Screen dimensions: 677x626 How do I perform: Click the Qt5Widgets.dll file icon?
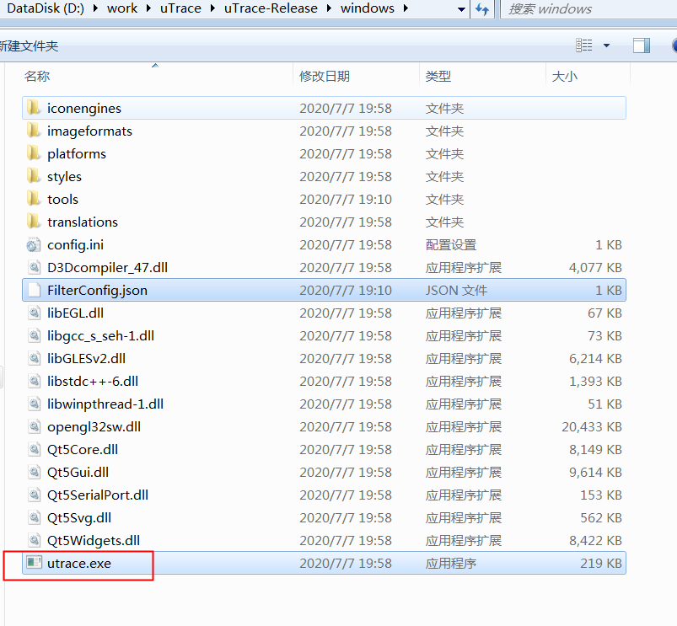(x=34, y=541)
